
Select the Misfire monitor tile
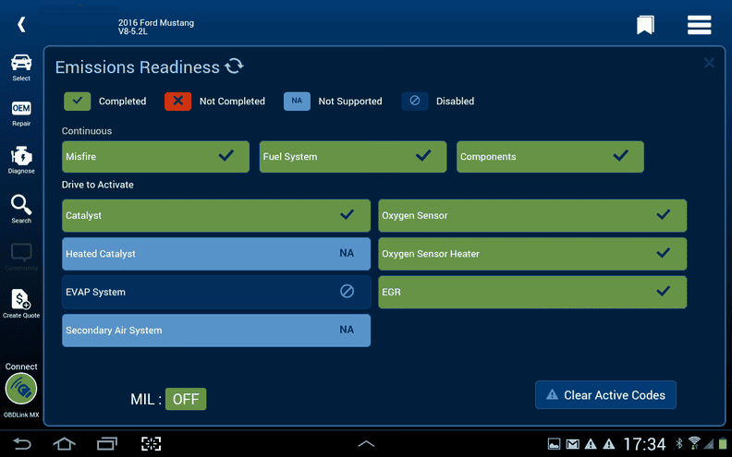click(x=155, y=157)
